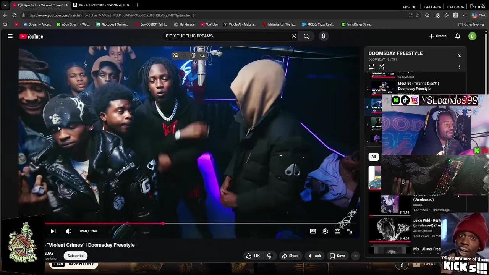
Task: Skip to next video
Action: coord(53,231)
